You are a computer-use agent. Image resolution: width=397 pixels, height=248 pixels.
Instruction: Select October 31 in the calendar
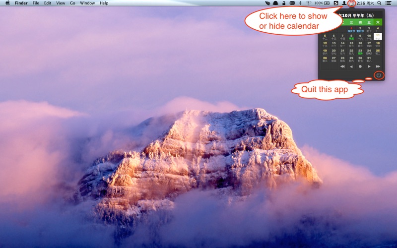[369, 59]
